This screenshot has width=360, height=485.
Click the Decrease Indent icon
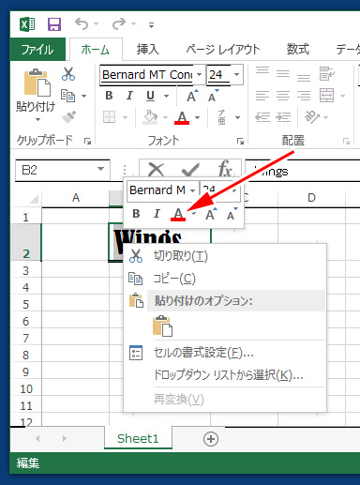(262, 117)
